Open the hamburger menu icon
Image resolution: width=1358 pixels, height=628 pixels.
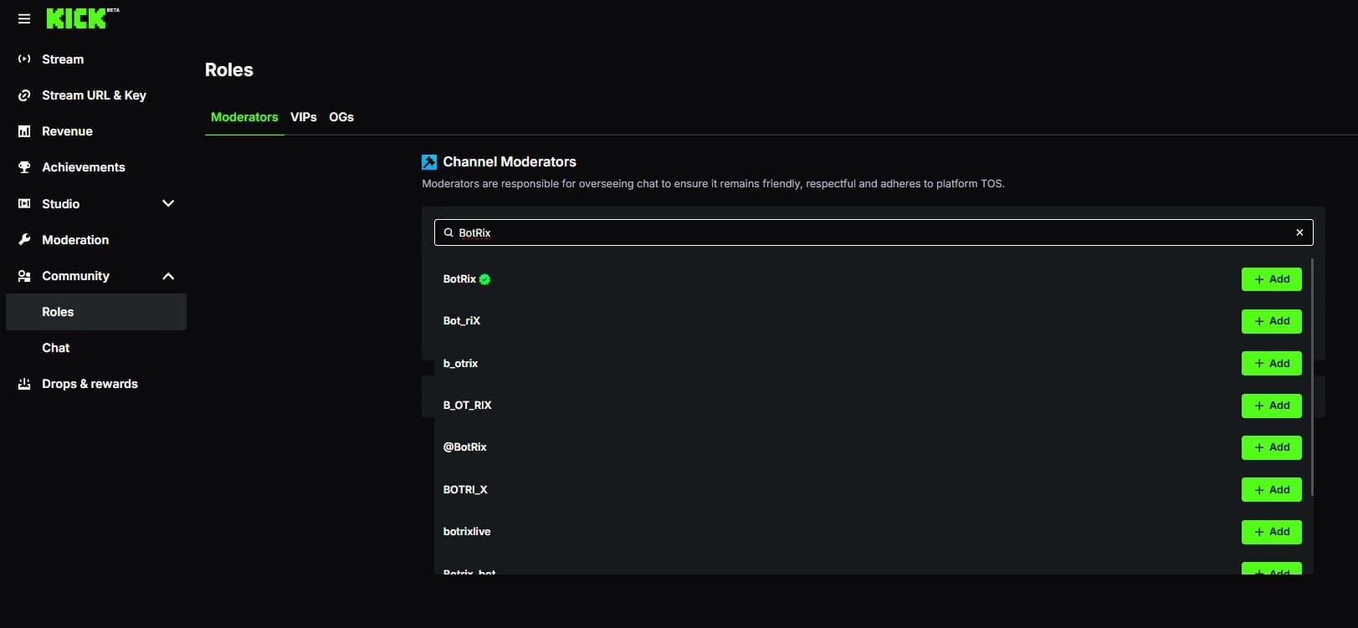coord(24,18)
